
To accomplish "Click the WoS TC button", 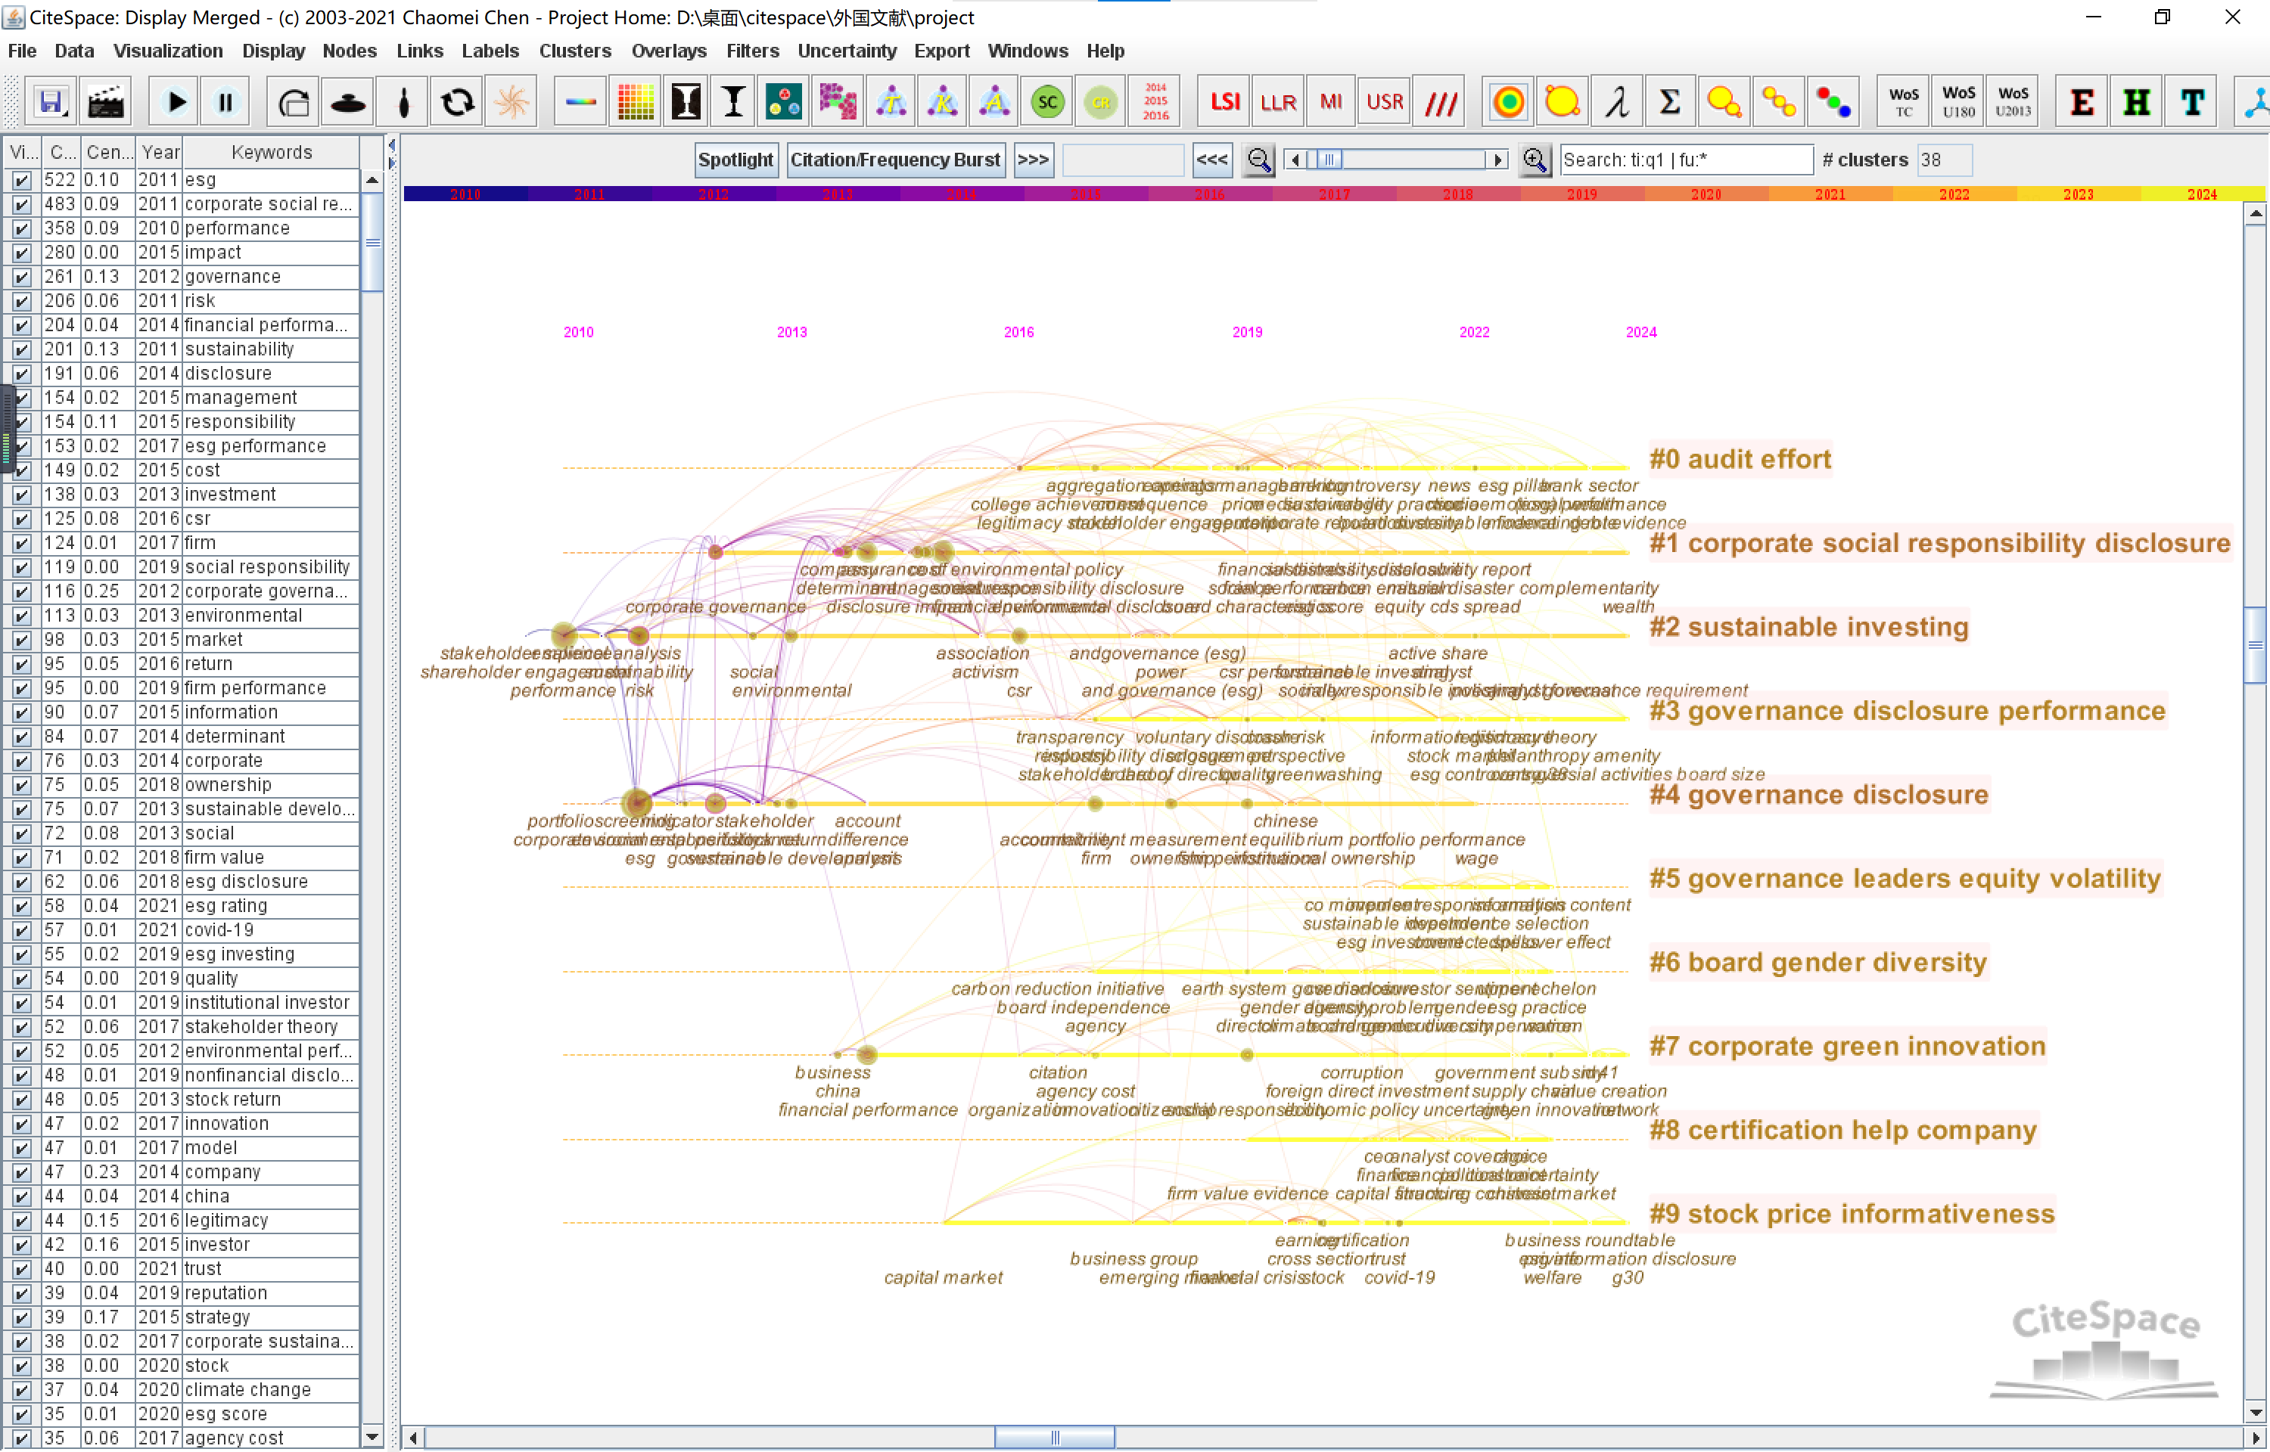I will [1903, 102].
